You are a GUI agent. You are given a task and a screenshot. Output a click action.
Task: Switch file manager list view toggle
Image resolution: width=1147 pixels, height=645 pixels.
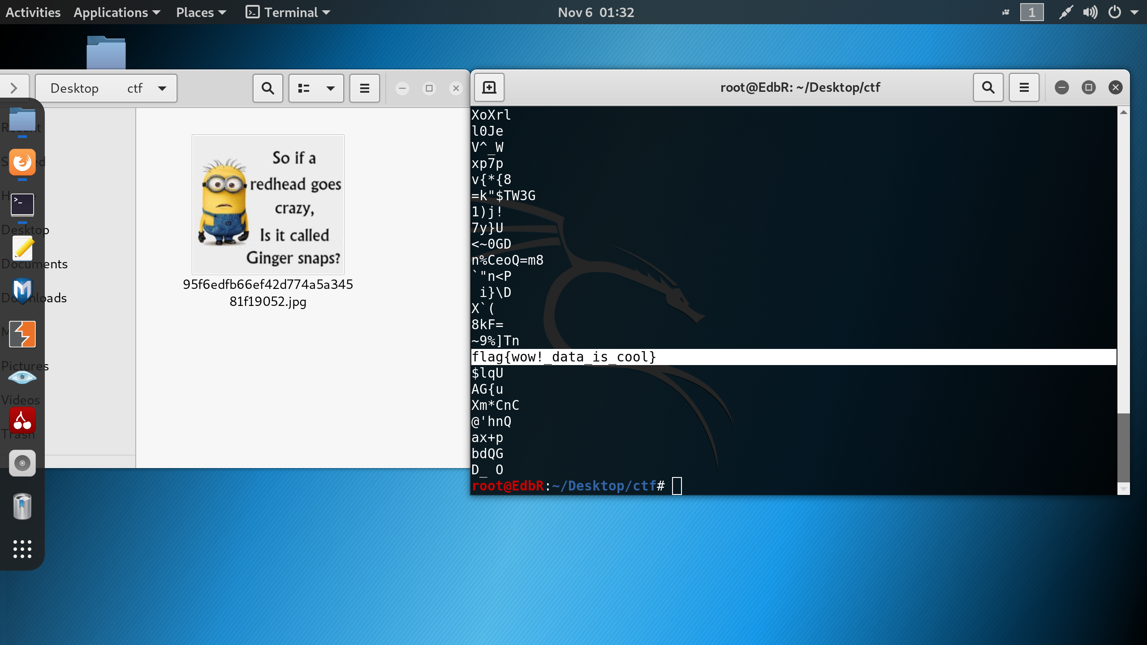(304, 88)
